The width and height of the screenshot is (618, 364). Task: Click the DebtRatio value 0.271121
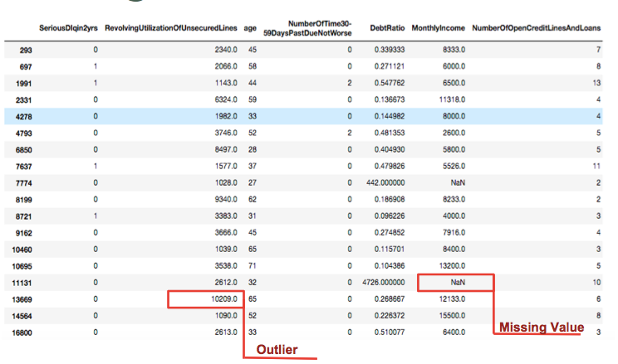tap(390, 66)
